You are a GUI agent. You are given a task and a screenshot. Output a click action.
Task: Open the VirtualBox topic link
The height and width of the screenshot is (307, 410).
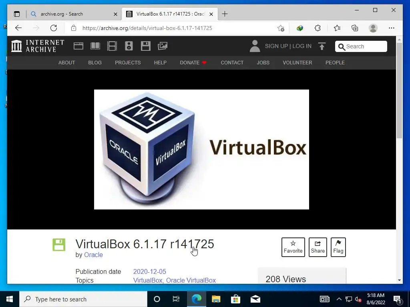(148, 280)
